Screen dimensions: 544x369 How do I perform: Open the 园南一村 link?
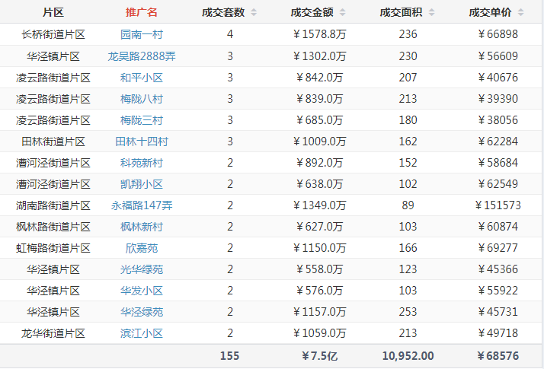click(142, 34)
